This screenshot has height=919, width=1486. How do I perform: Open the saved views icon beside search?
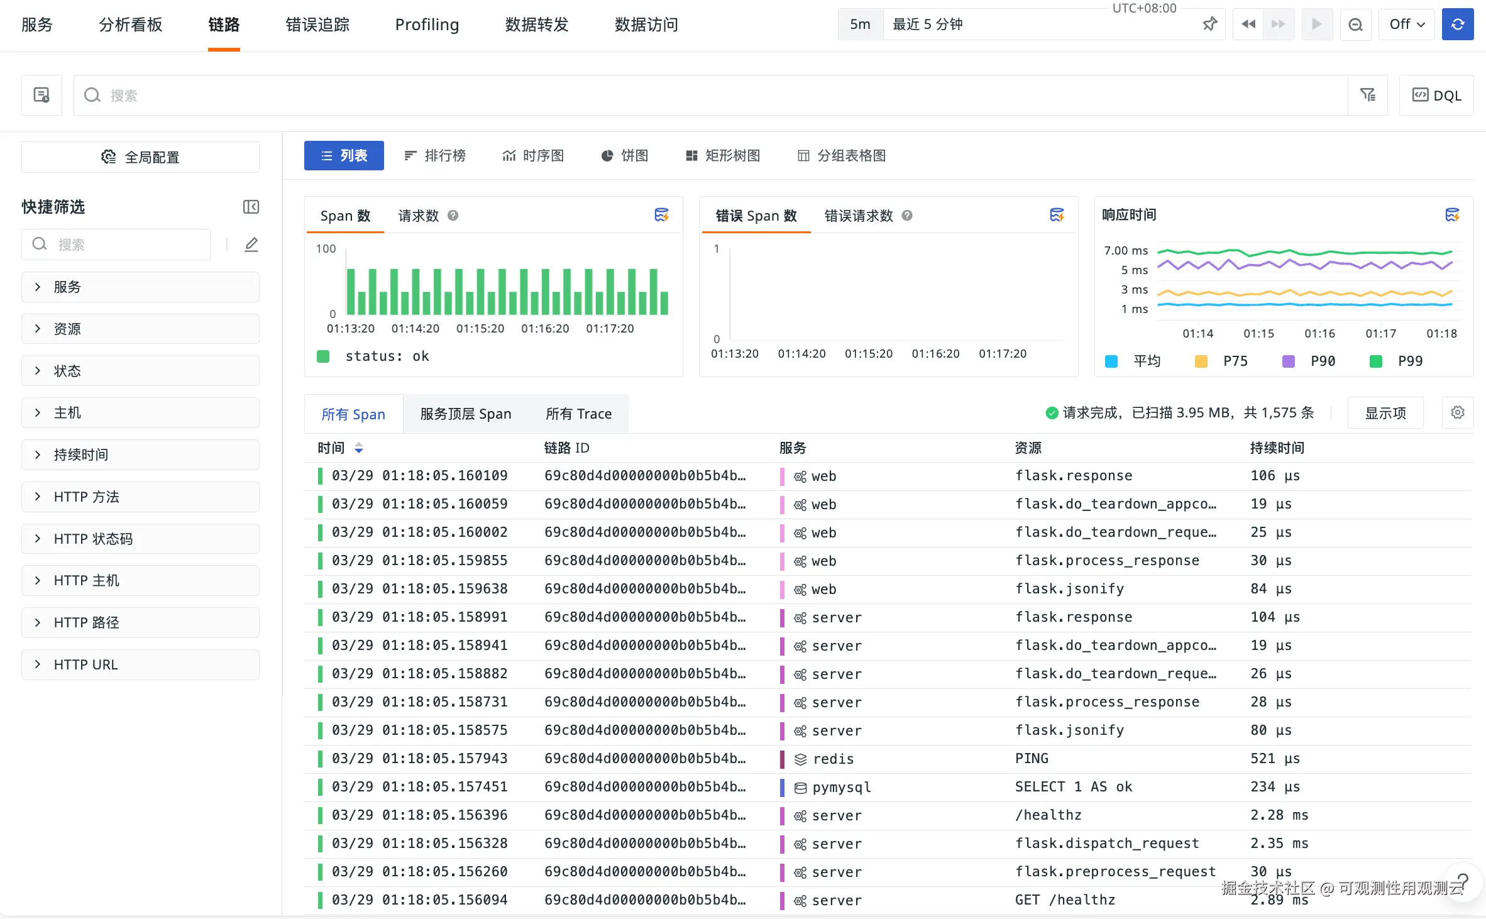[x=41, y=95]
